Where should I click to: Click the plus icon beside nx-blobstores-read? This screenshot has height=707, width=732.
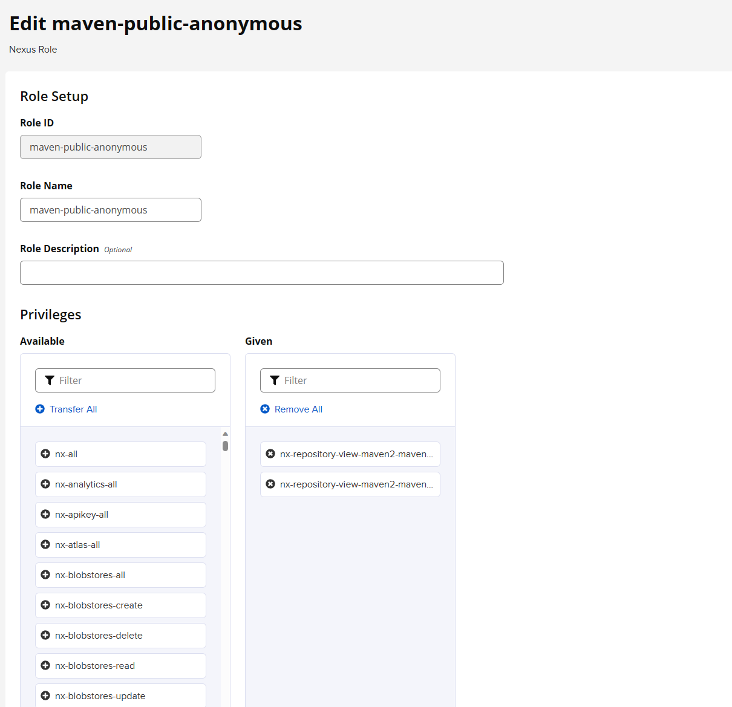(45, 665)
